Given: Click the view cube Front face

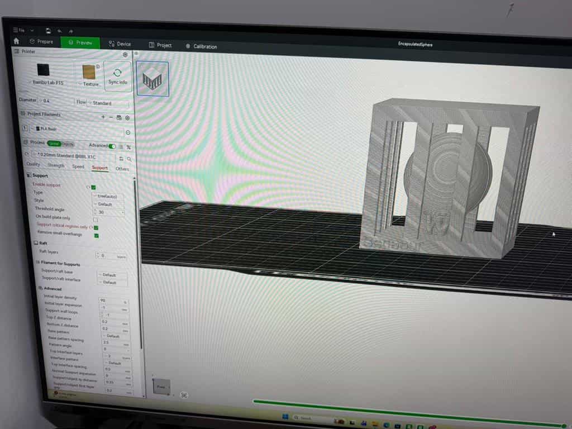Looking at the screenshot, I should pyautogui.click(x=161, y=386).
